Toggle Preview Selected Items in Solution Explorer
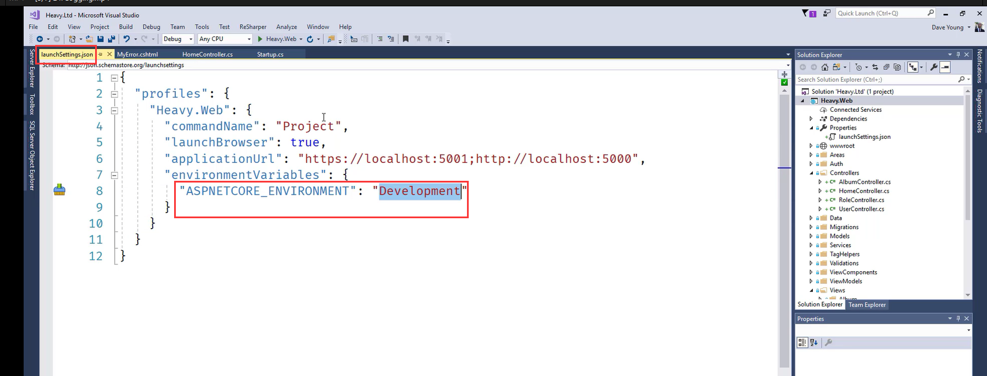987x376 pixels. pos(945,67)
